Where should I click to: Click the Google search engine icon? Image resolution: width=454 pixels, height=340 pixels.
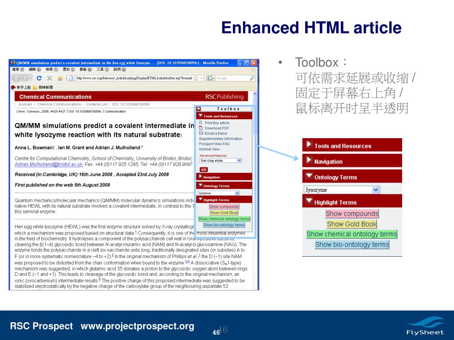click(x=209, y=78)
